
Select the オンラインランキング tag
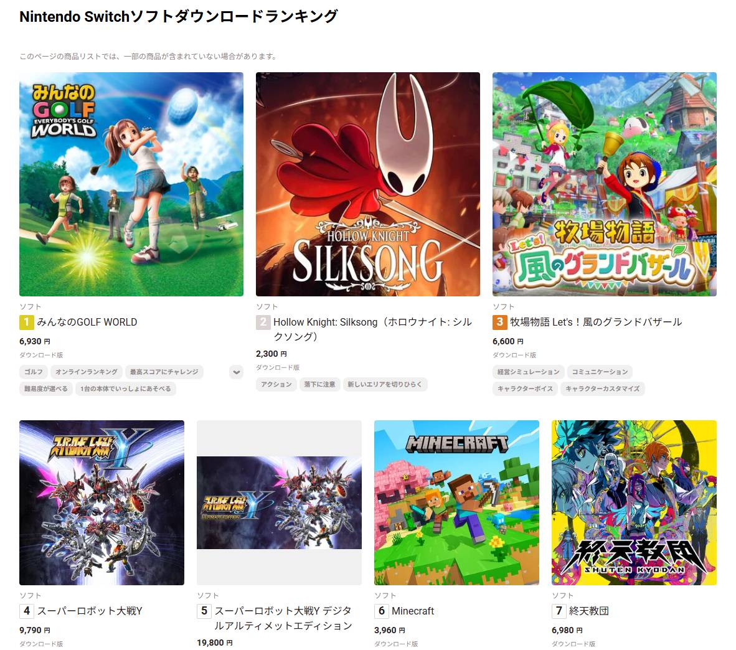click(87, 372)
